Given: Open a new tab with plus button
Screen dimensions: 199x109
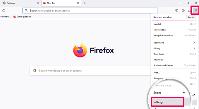Looking at the screenshot, I should [85, 3].
